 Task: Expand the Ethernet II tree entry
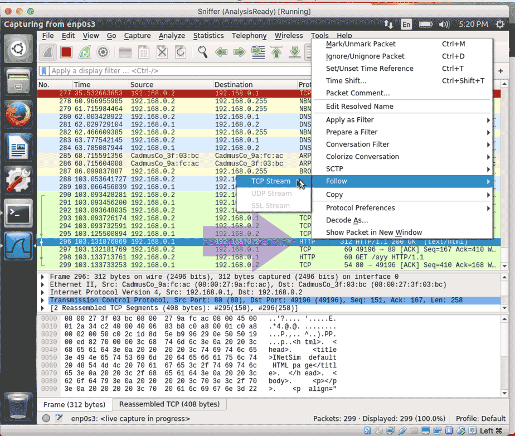(x=43, y=284)
